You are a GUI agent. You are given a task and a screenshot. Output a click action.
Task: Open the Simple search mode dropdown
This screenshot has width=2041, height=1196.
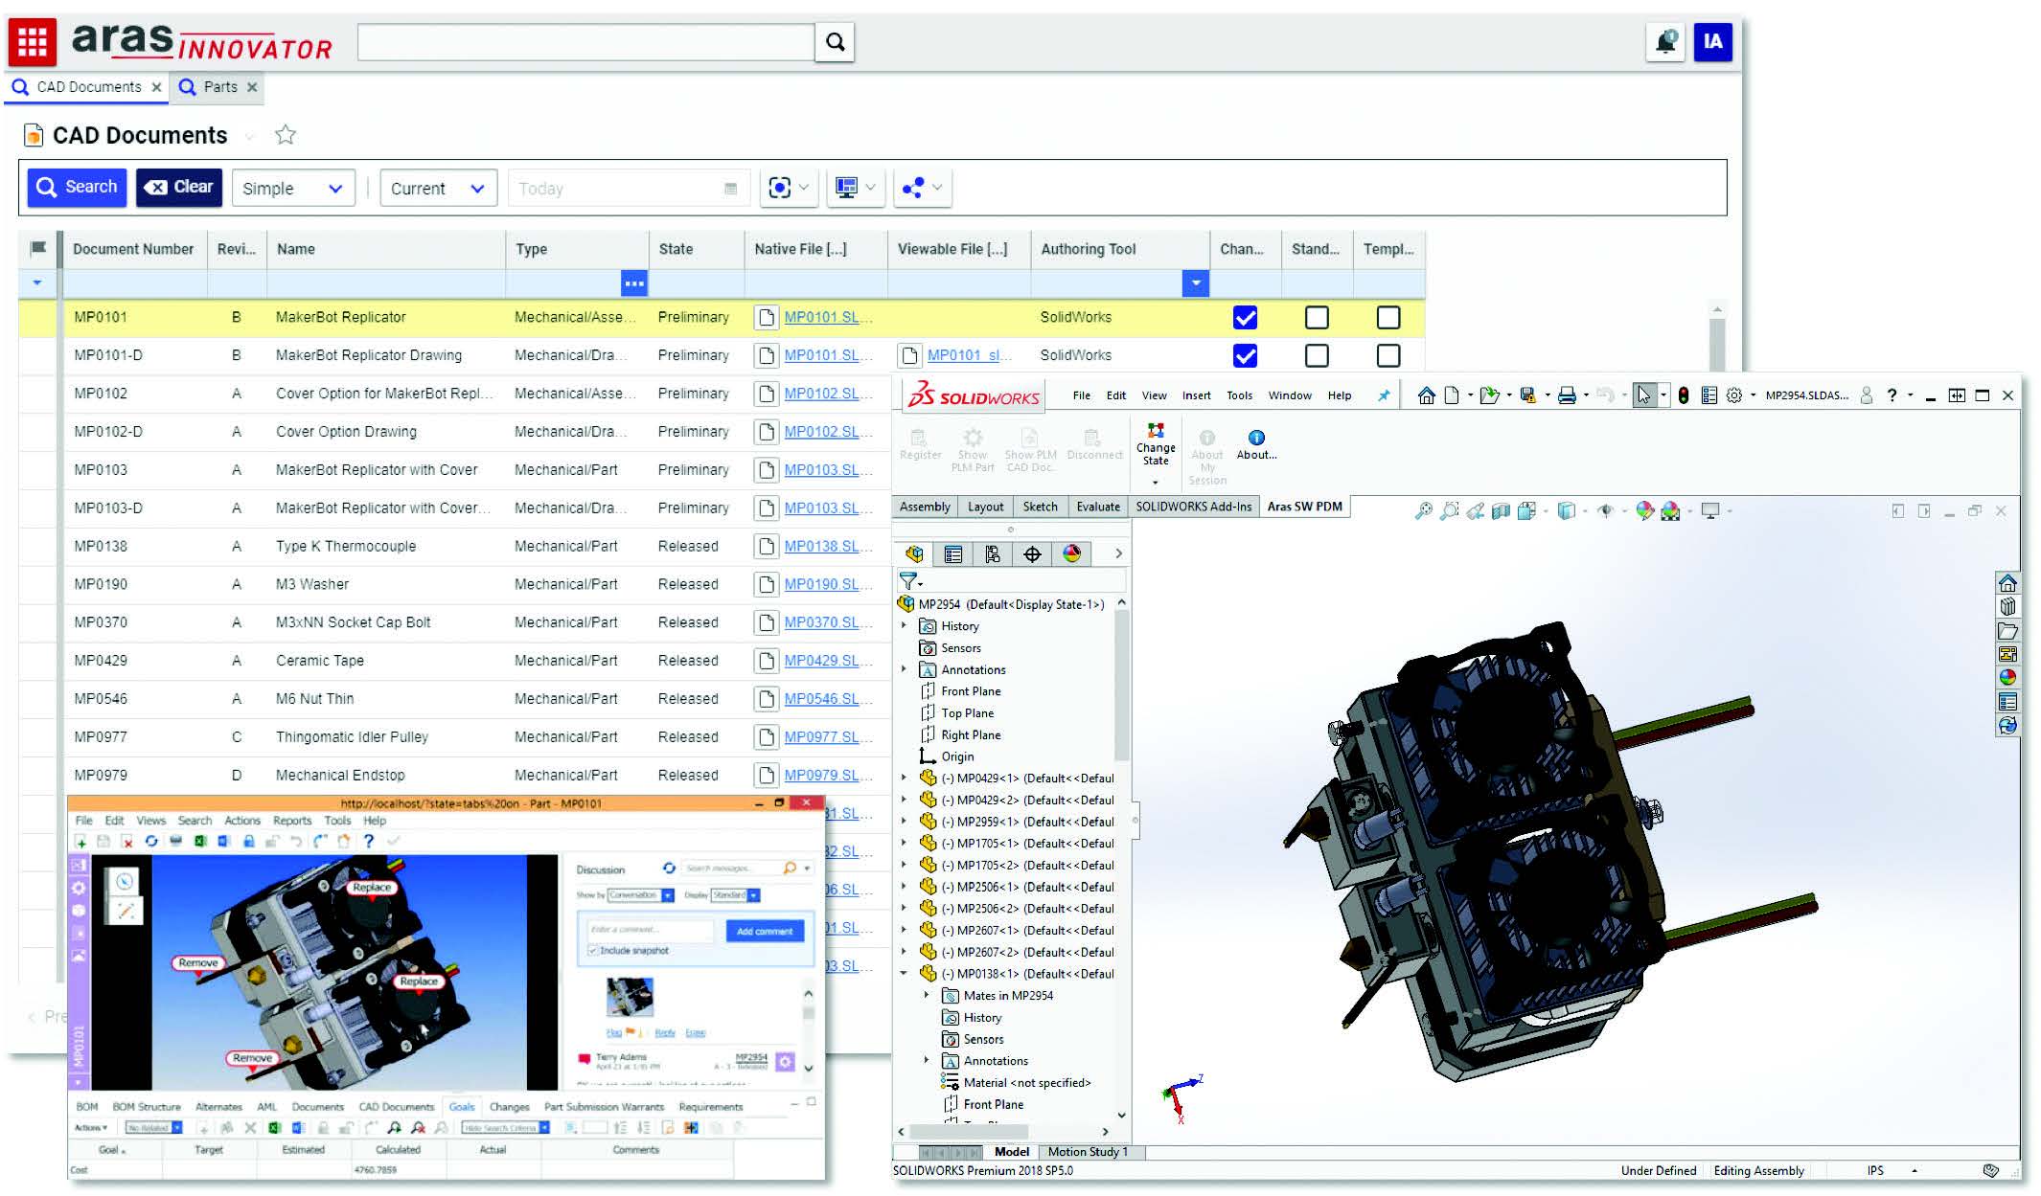292,189
